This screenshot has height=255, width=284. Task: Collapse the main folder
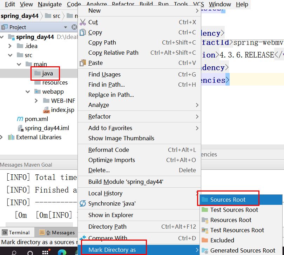tap(19, 64)
